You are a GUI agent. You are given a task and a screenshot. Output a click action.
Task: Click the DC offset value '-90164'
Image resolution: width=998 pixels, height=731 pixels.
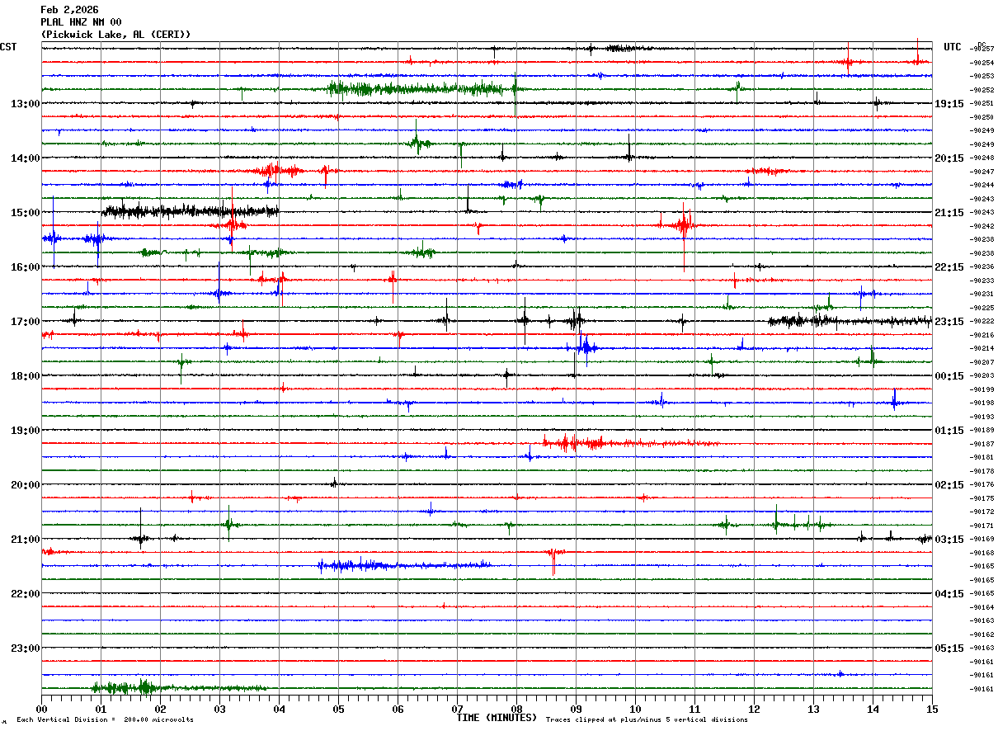(982, 607)
